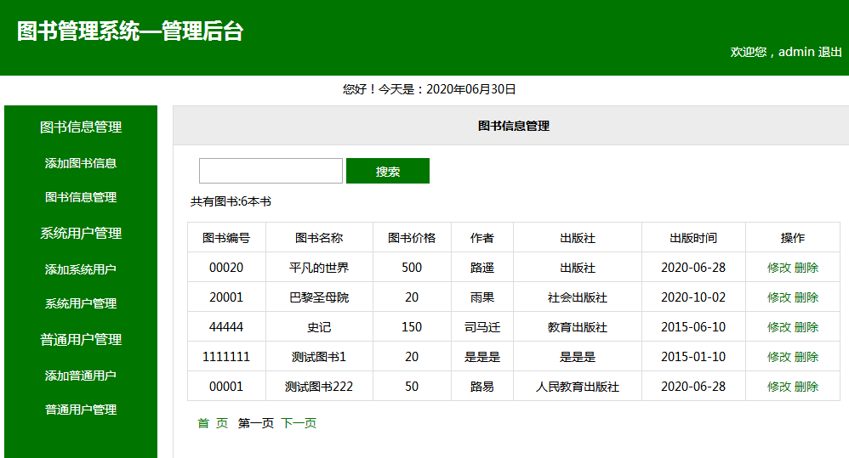This screenshot has width=849, height=458.
Task: Click book title 平凡的世界
Action: click(319, 268)
